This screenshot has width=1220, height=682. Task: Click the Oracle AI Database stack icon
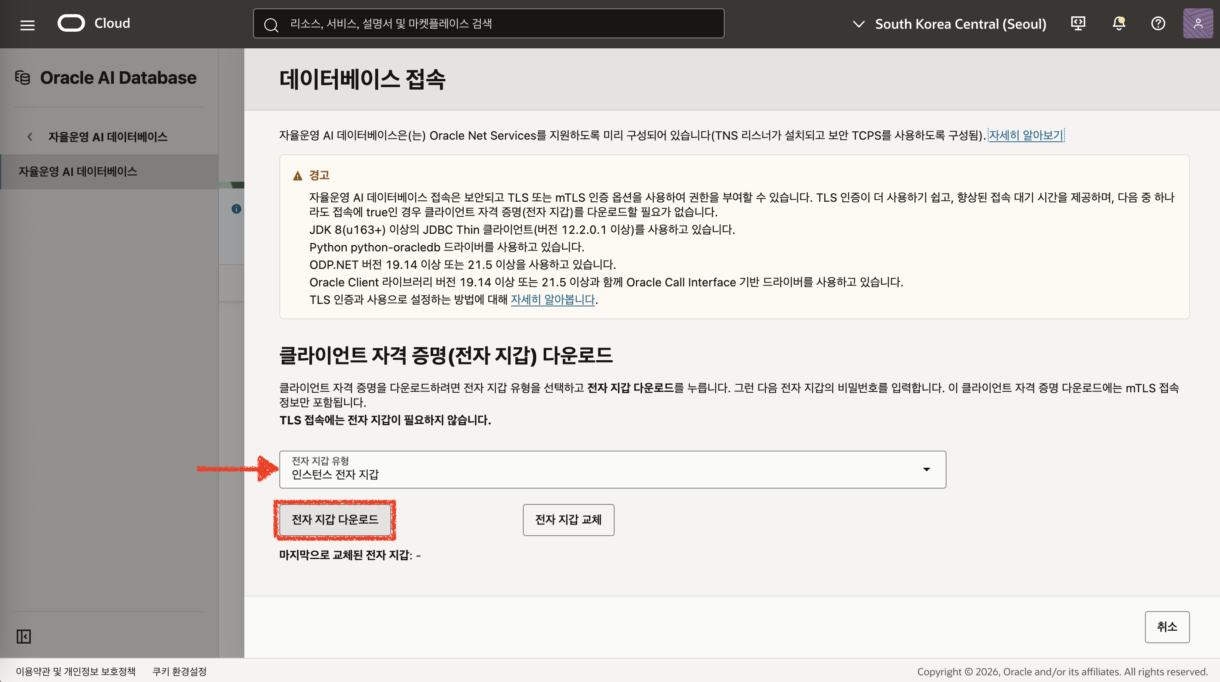tap(23, 77)
